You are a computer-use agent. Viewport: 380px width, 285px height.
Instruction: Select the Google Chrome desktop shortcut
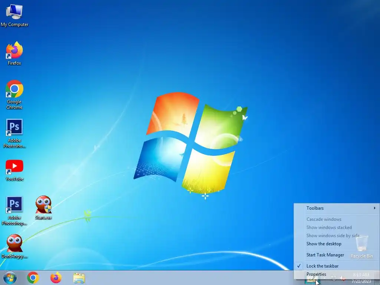click(14, 95)
